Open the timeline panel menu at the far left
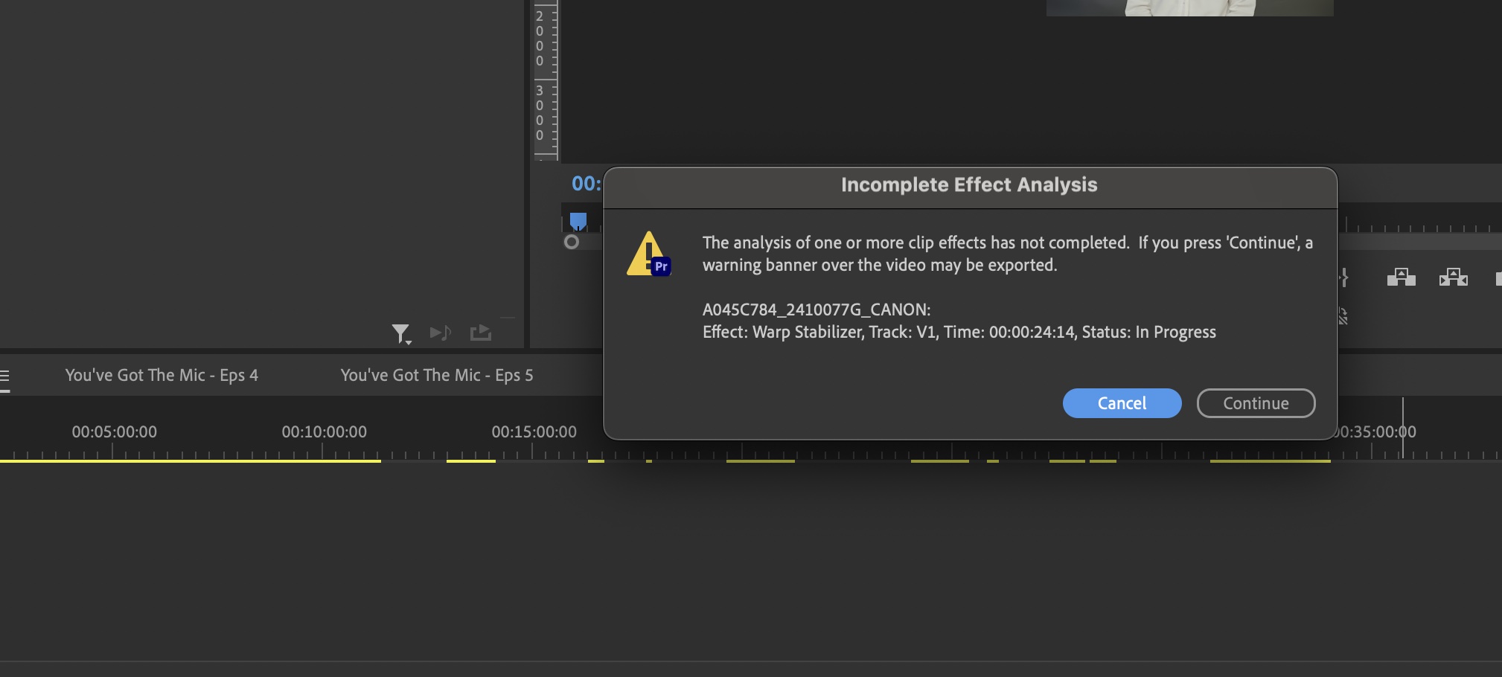 click(4, 375)
